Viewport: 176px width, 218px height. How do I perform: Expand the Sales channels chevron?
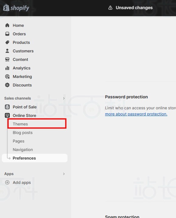pos(64,98)
